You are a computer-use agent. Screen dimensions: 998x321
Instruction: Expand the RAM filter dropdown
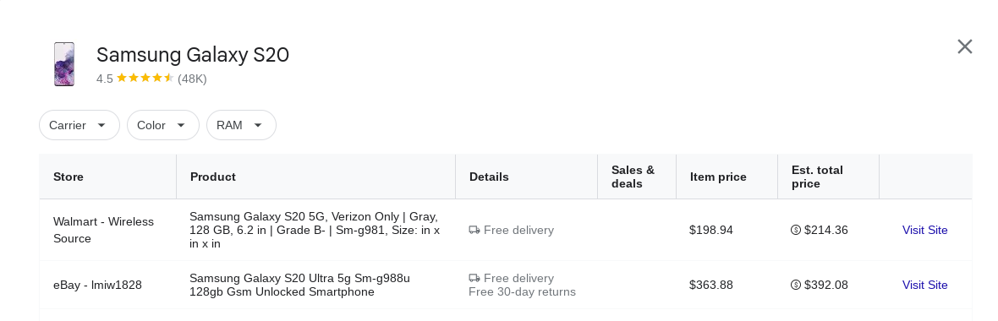click(x=241, y=125)
